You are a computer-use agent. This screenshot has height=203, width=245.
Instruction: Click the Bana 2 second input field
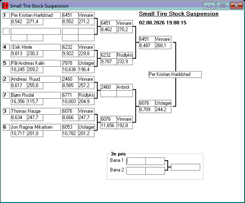[155, 171]
